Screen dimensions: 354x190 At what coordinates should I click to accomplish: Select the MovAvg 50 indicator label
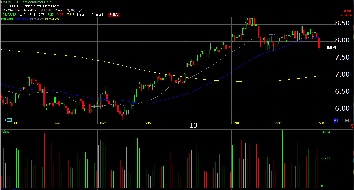(22, 19)
